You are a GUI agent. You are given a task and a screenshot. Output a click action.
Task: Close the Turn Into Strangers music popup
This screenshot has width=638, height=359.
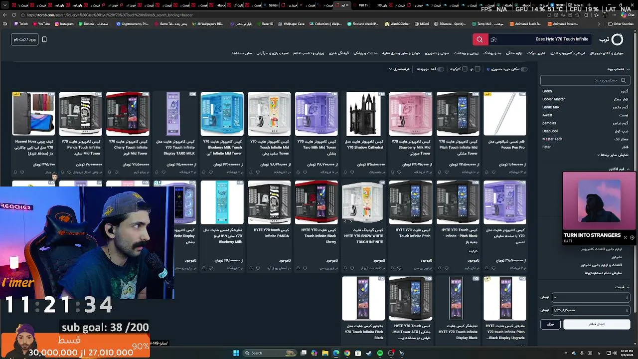click(x=625, y=237)
